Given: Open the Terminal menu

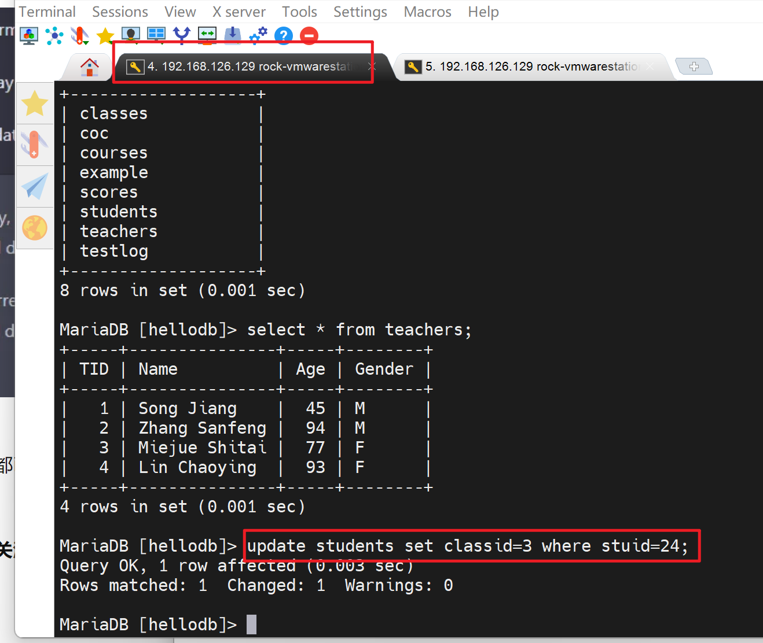Looking at the screenshot, I should tap(47, 12).
